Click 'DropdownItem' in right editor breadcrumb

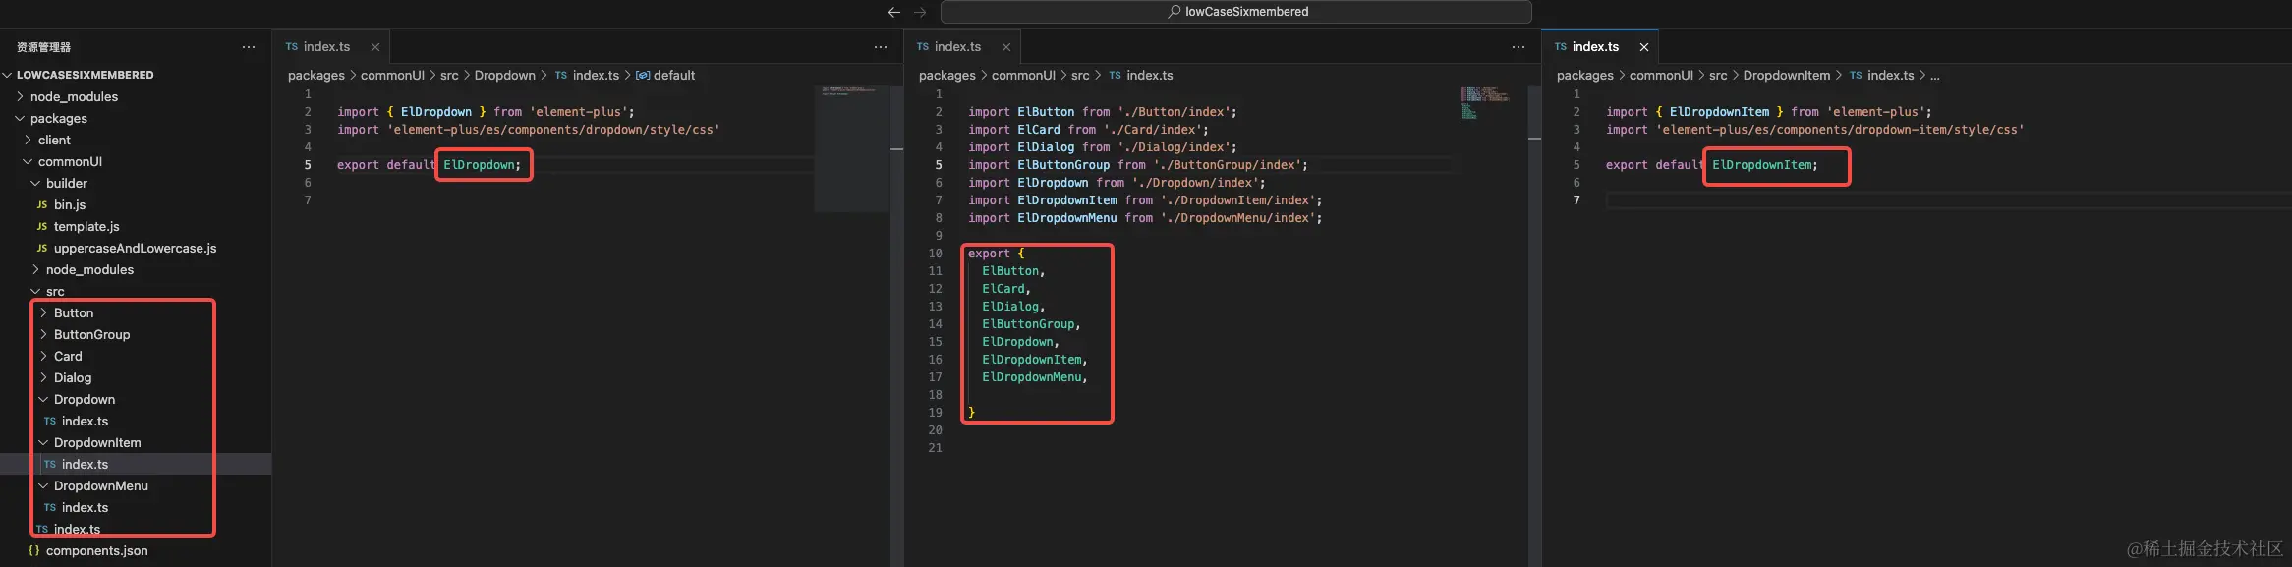tap(1787, 75)
